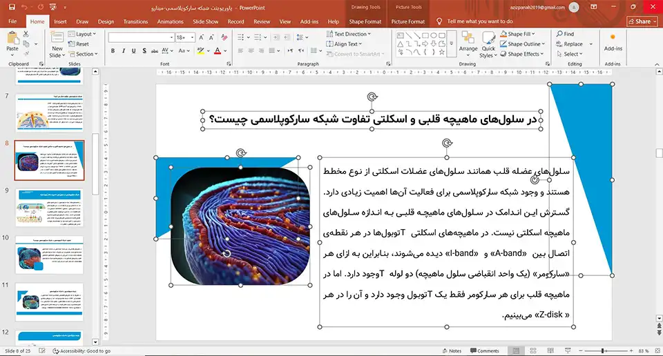Viewport: 663px width, 356px height.
Task: Open the Picture Format tab
Action: 407,21
